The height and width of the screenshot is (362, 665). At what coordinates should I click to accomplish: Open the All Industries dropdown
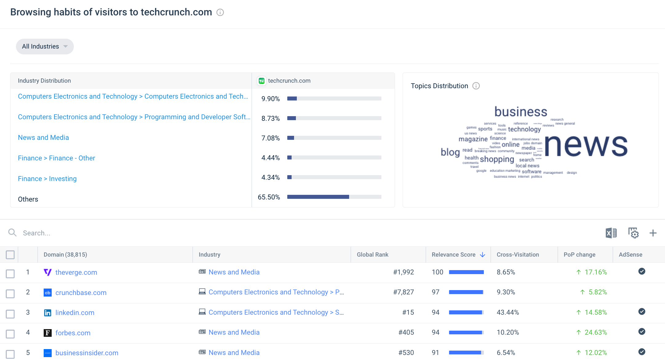(x=45, y=46)
